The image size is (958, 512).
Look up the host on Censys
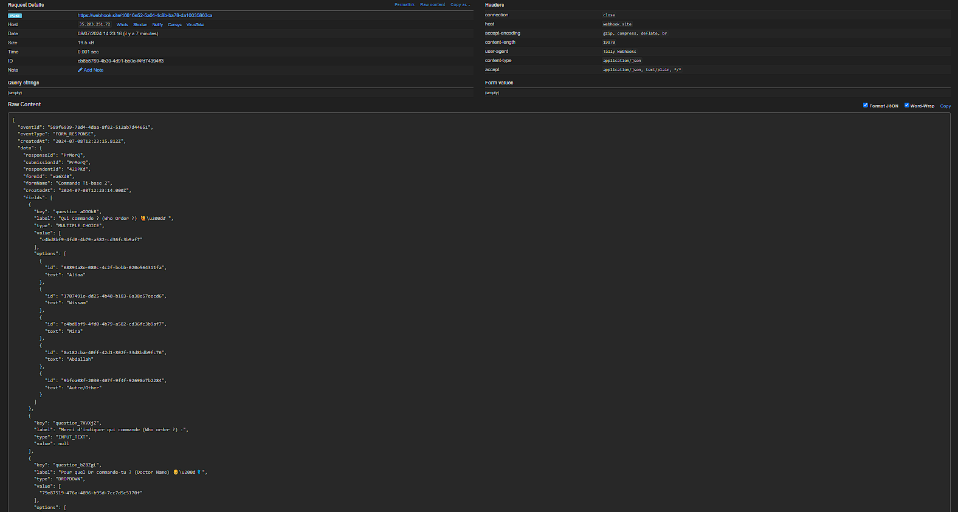174,25
